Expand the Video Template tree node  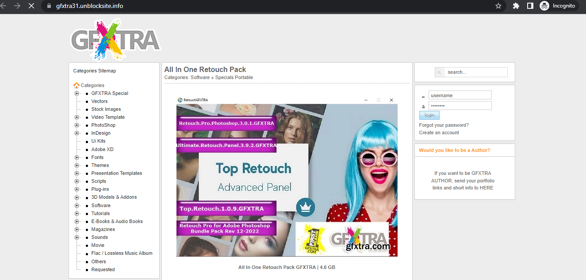point(77,117)
